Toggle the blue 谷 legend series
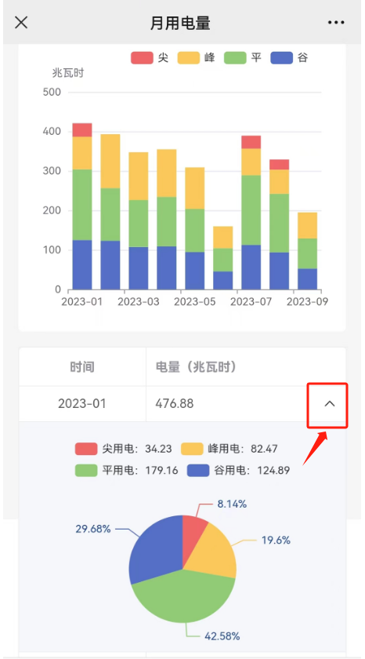Image resolution: width=365 pixels, height=659 pixels. coord(289,57)
